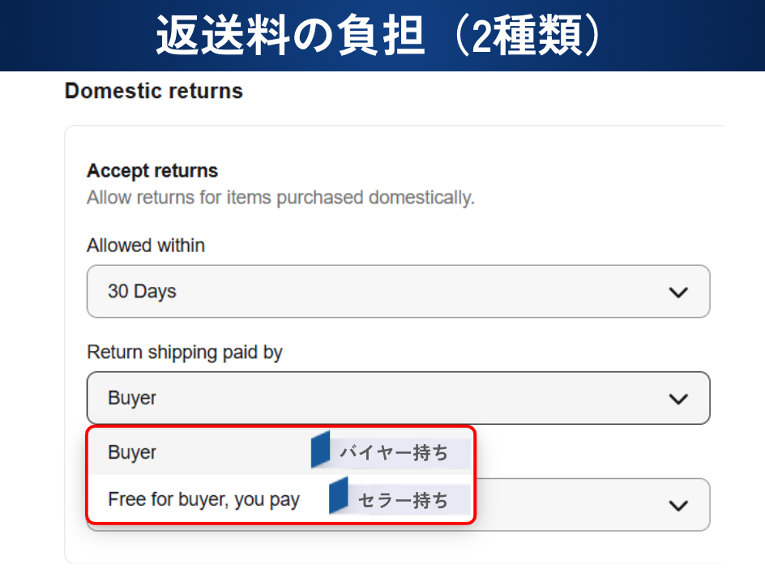This screenshot has height=569, width=765.
Task: Click chevron of the partially hidden bottom dropdown
Action: point(678,505)
